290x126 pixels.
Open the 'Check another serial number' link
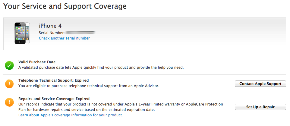[x=64, y=38]
